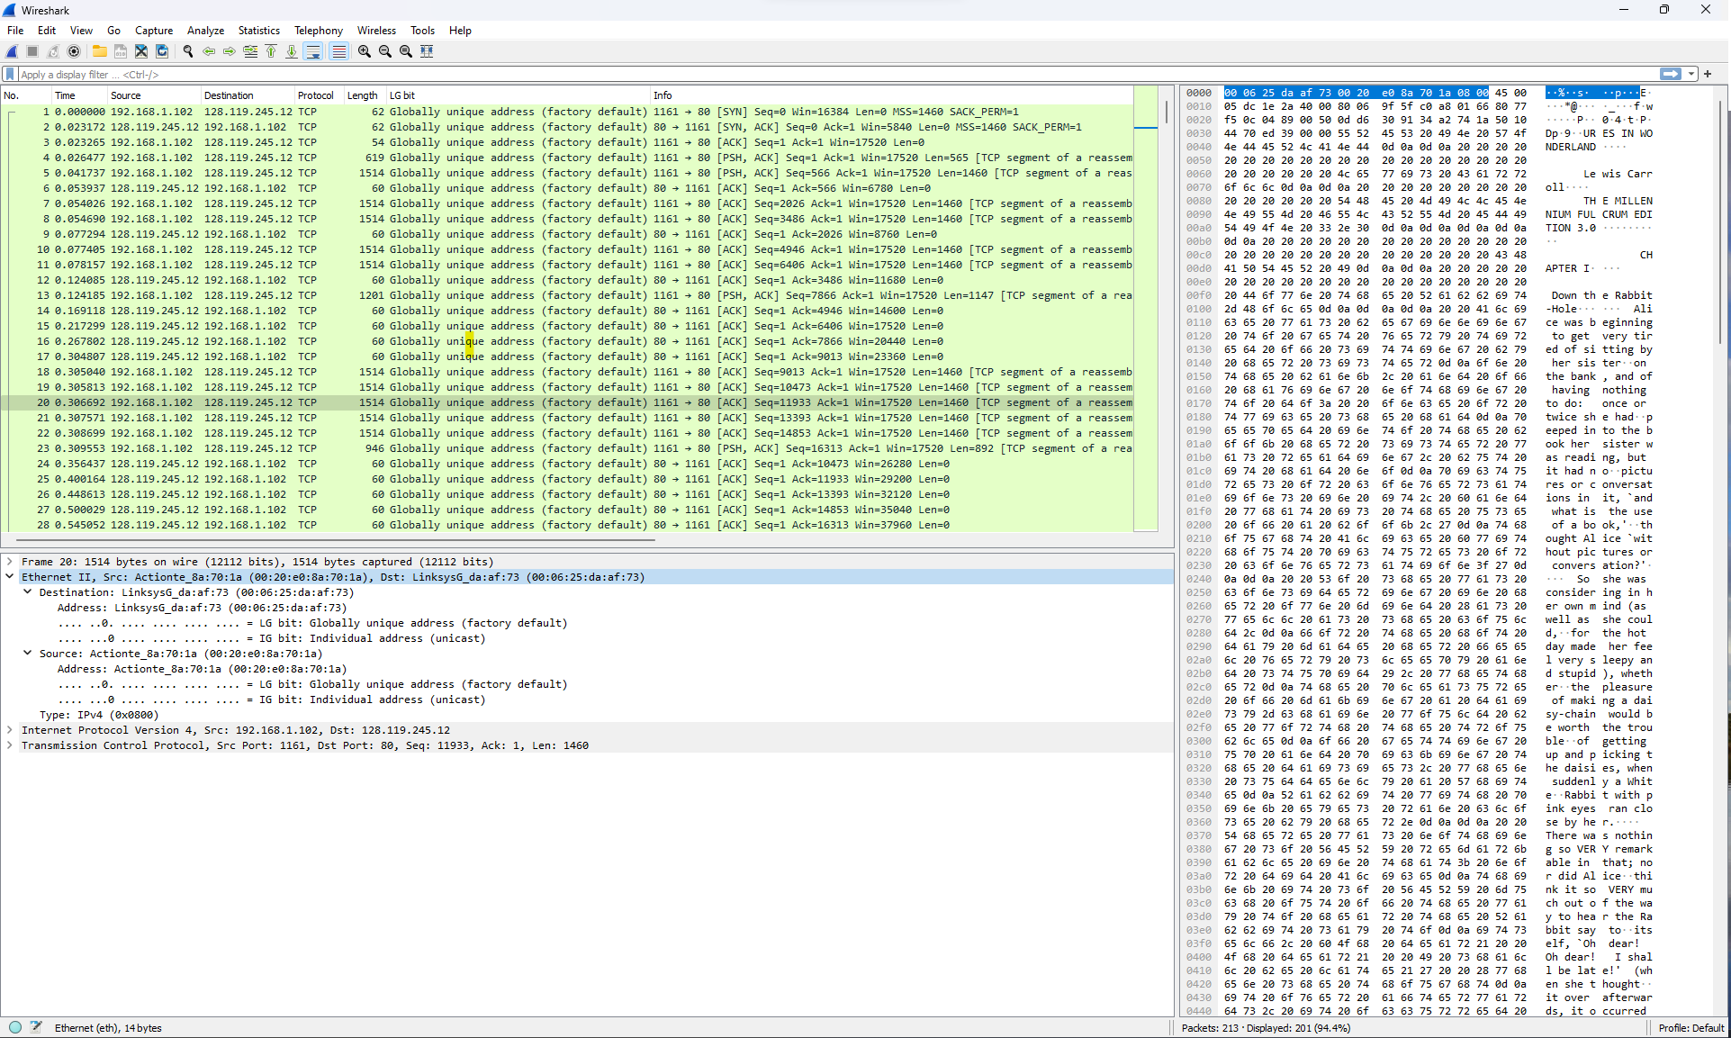Image resolution: width=1731 pixels, height=1038 pixels.
Task: Open the Telephony menu
Action: (318, 30)
